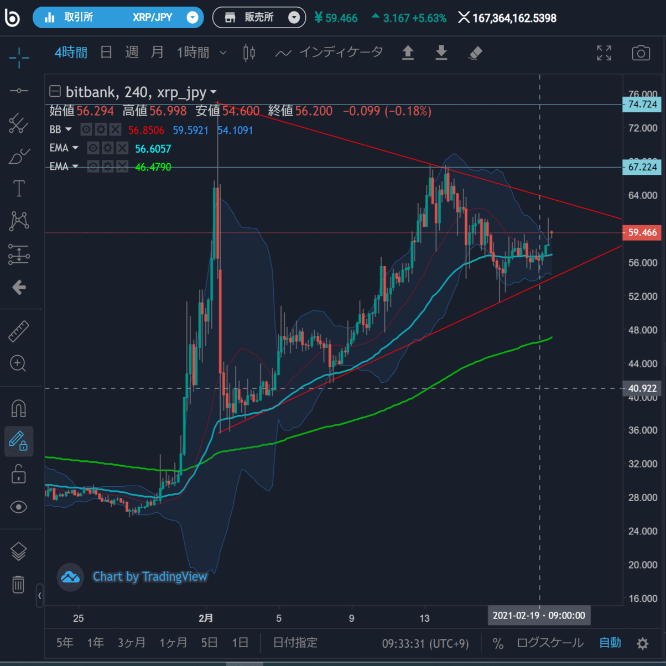Activate the zoom-in tool

pyautogui.click(x=19, y=363)
